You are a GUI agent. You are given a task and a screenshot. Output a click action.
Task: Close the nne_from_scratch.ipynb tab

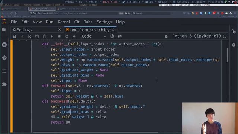pos(113,30)
